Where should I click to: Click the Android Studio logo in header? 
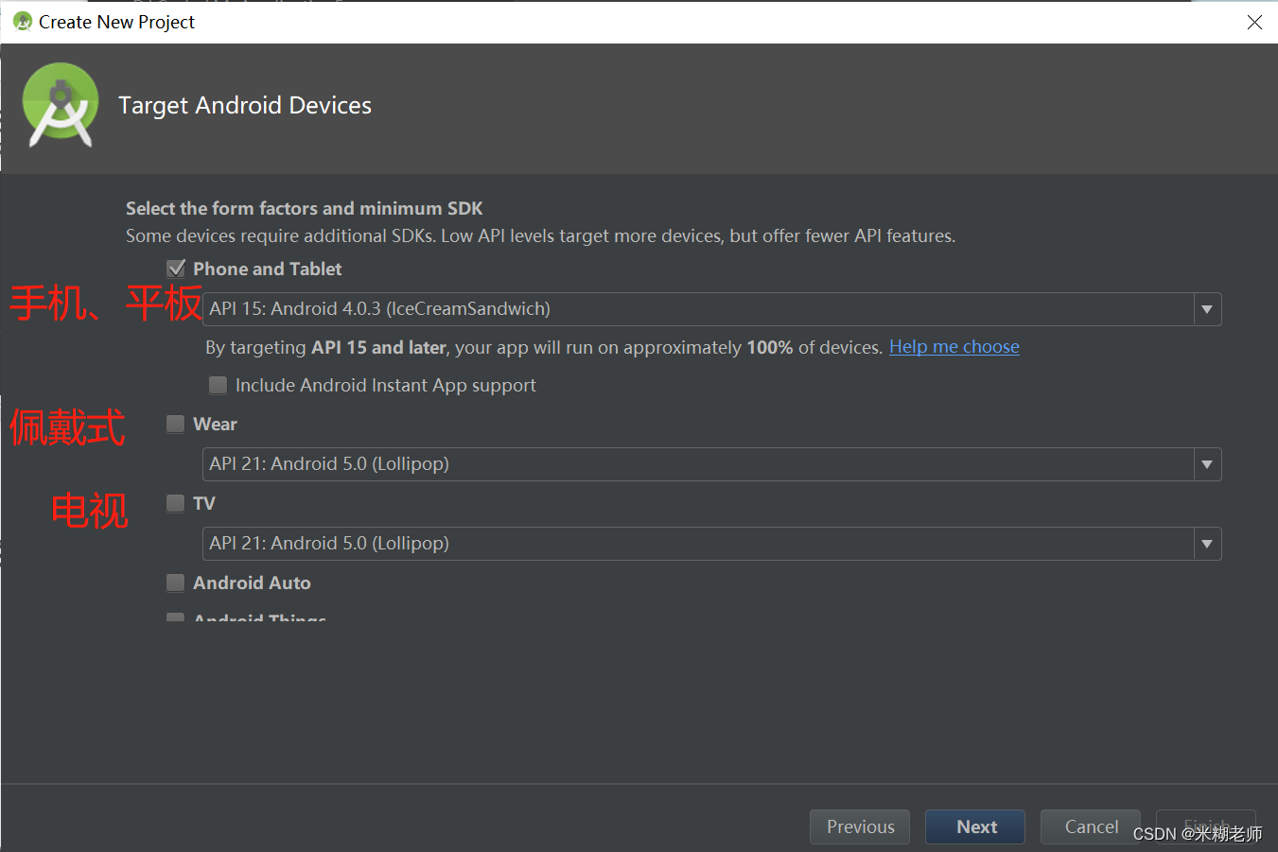(x=61, y=105)
